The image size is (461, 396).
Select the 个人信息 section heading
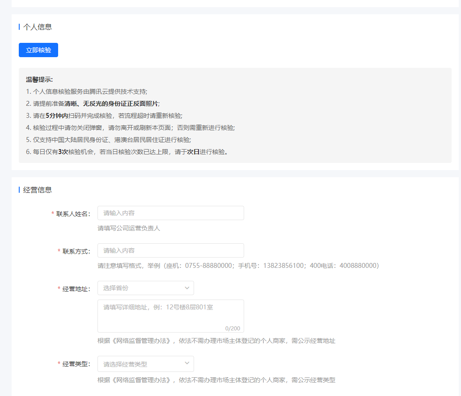38,27
